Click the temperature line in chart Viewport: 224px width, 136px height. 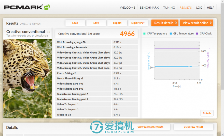point(177,66)
